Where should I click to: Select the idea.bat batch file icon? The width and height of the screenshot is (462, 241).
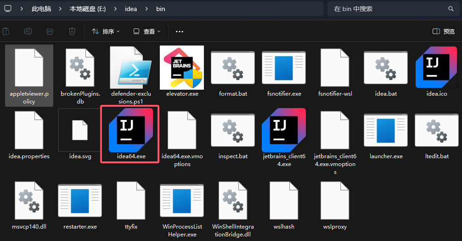(386, 68)
